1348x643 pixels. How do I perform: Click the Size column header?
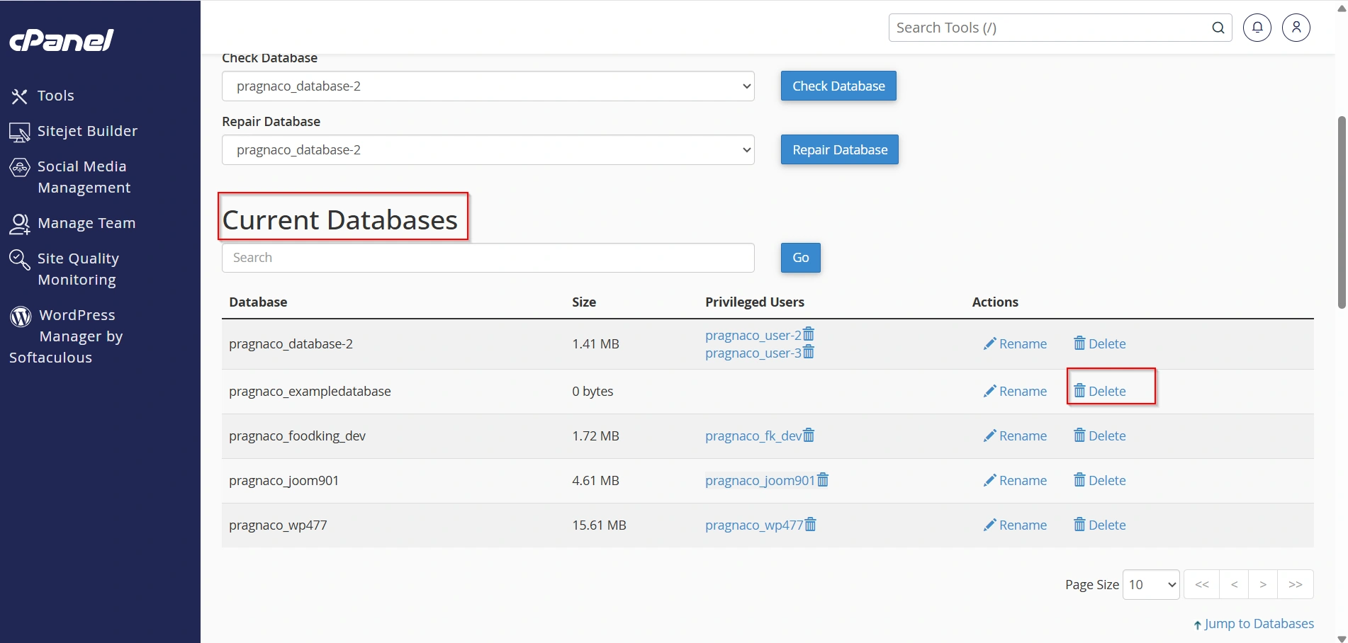coord(584,302)
